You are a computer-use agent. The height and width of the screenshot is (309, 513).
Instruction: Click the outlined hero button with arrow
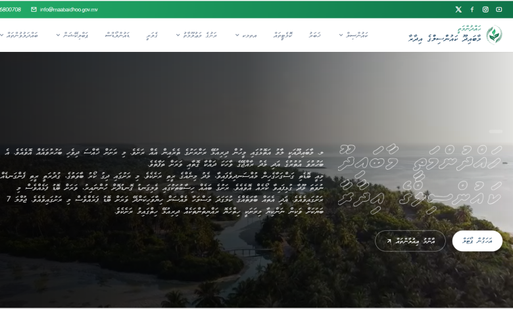[x=410, y=241]
